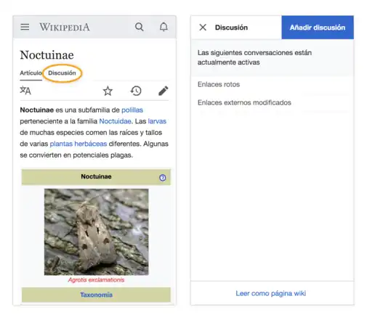Follow the larvas link
Image resolution: width=367 pixels, height=320 pixels.
[x=157, y=121]
